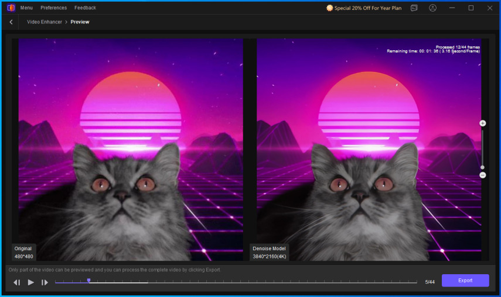
Task: Click the Original preview image
Action: click(x=131, y=150)
